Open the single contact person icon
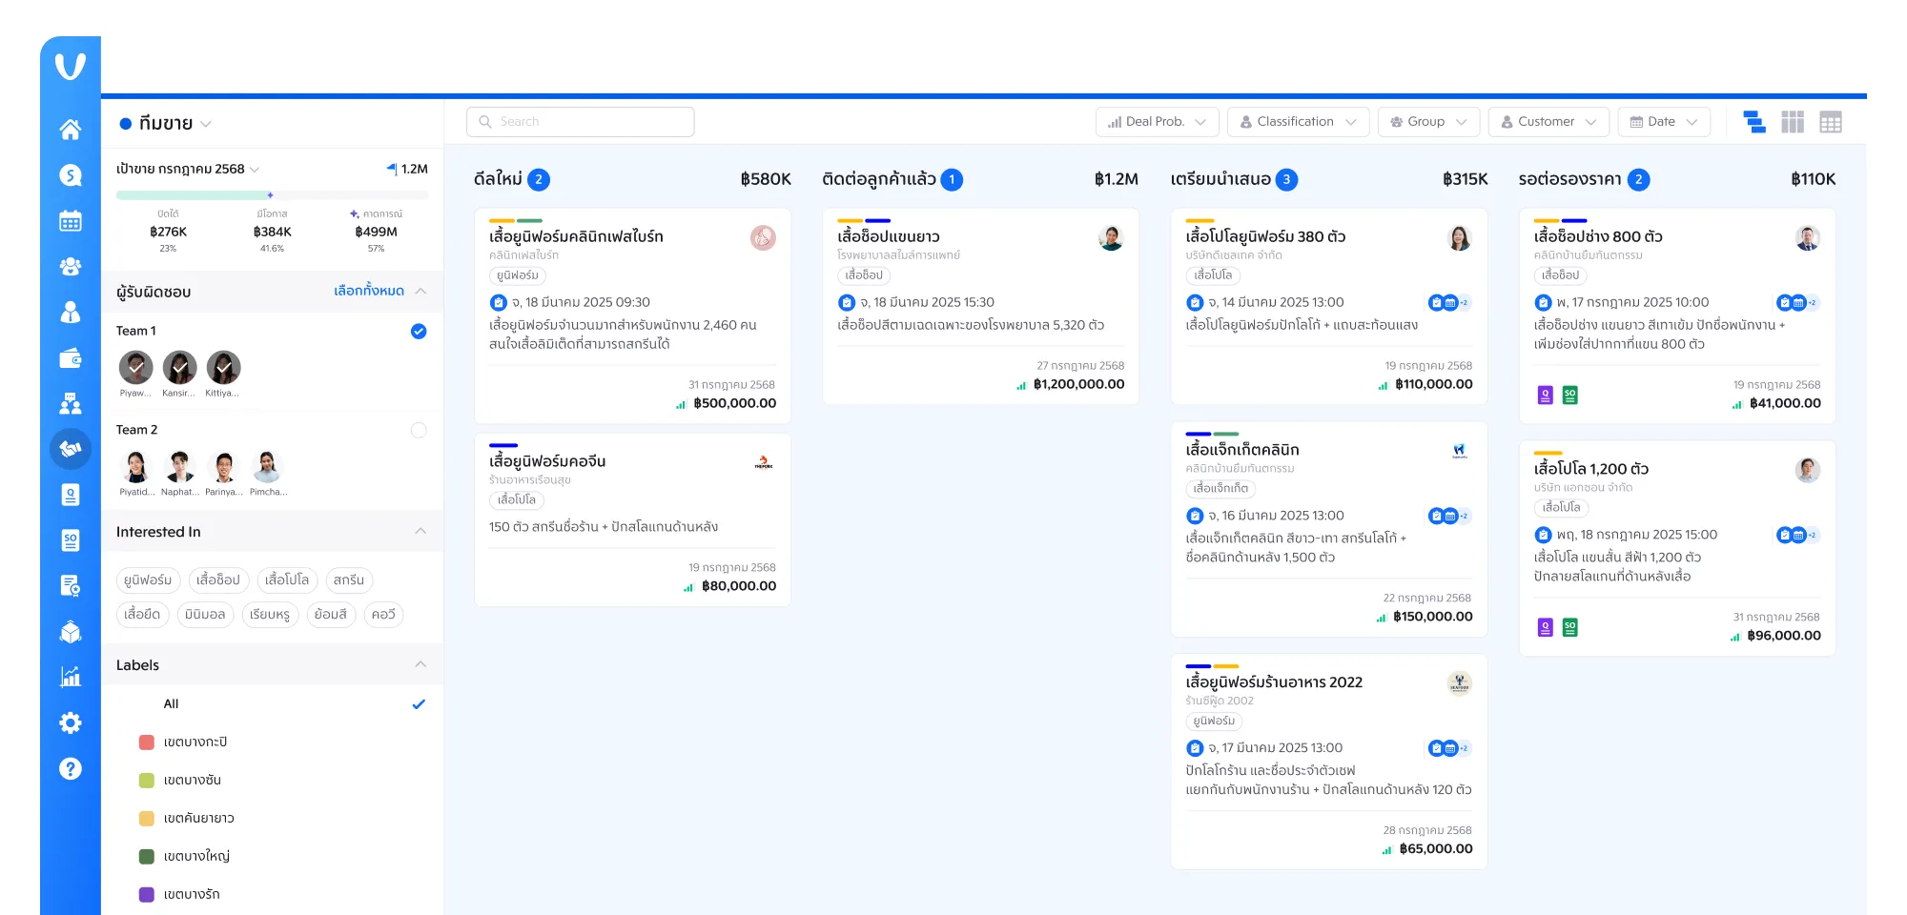 [71, 312]
